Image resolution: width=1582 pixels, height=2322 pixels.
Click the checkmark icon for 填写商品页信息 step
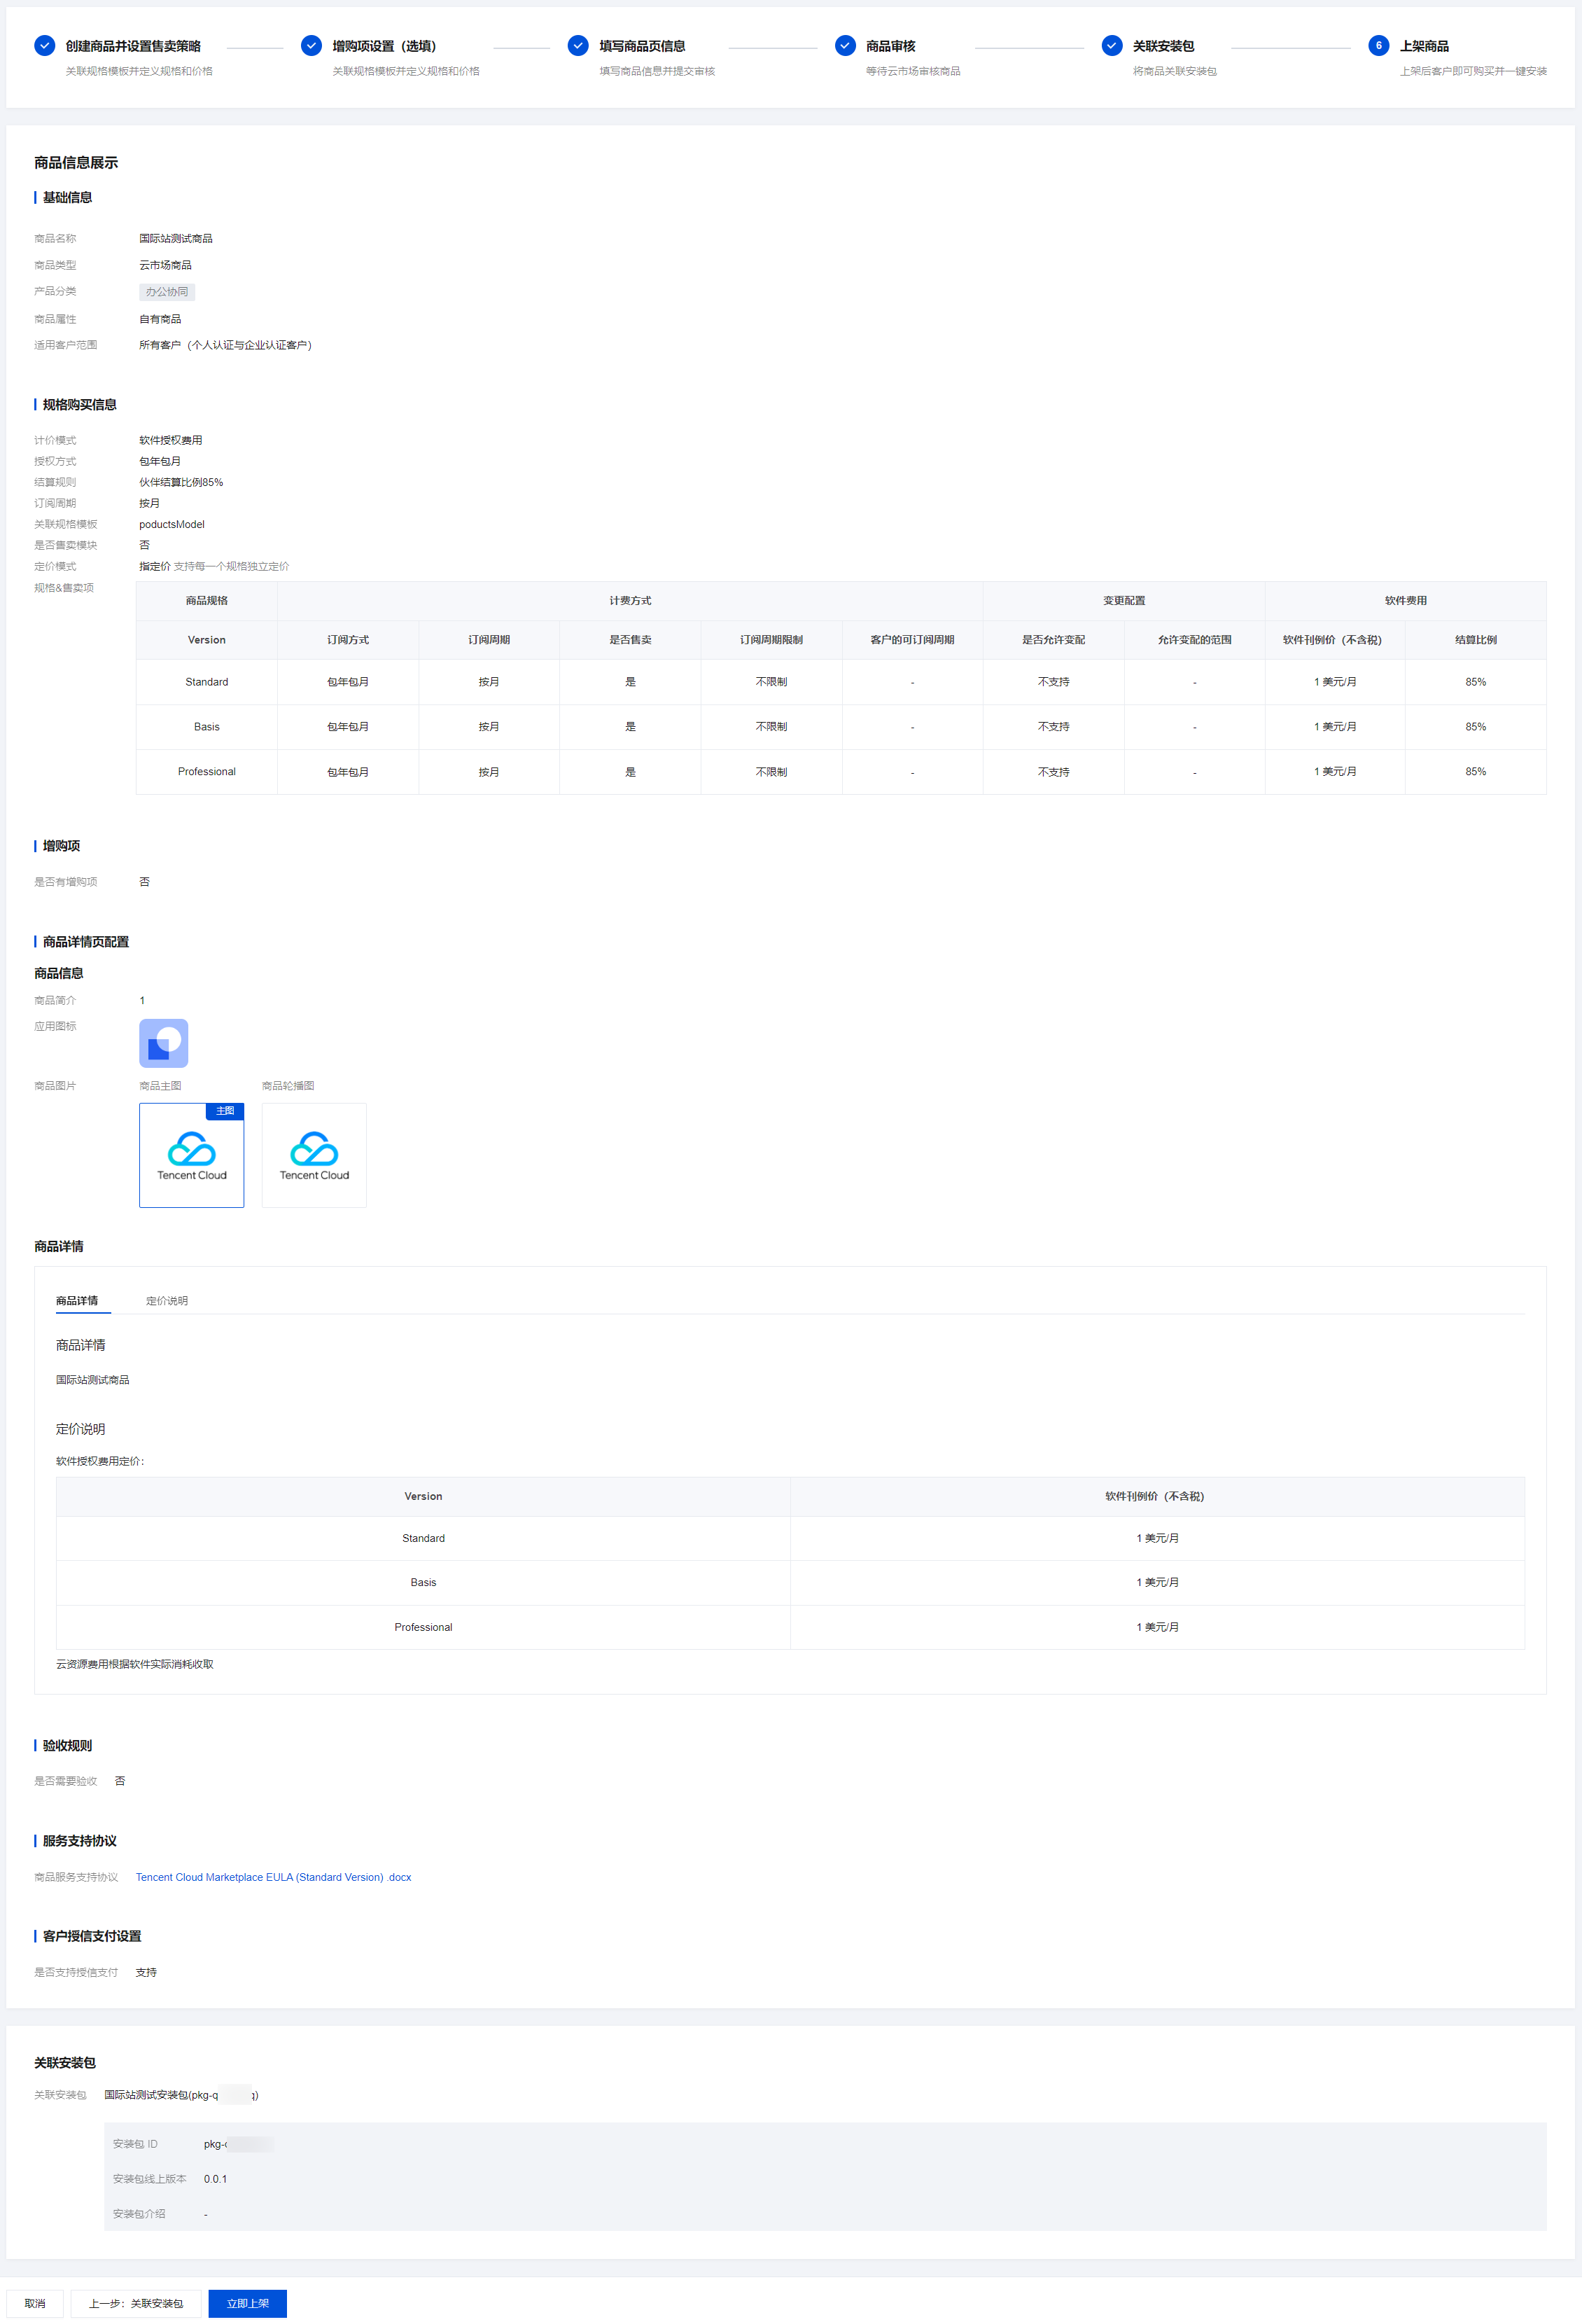click(x=577, y=46)
